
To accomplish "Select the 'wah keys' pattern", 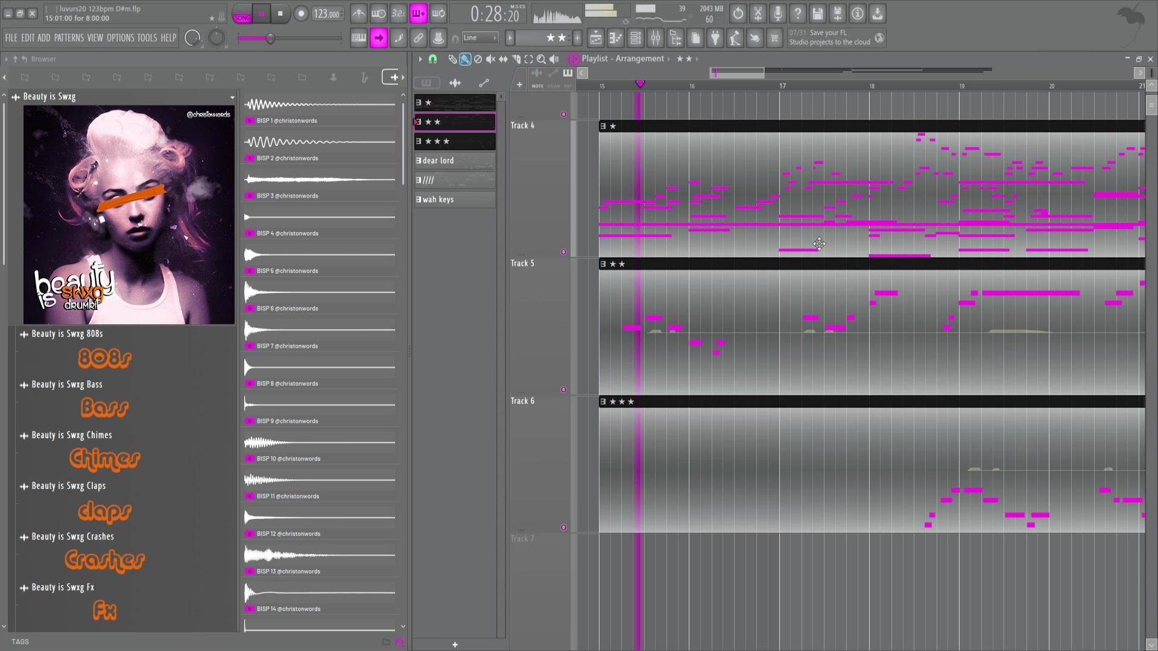I will click(455, 200).
